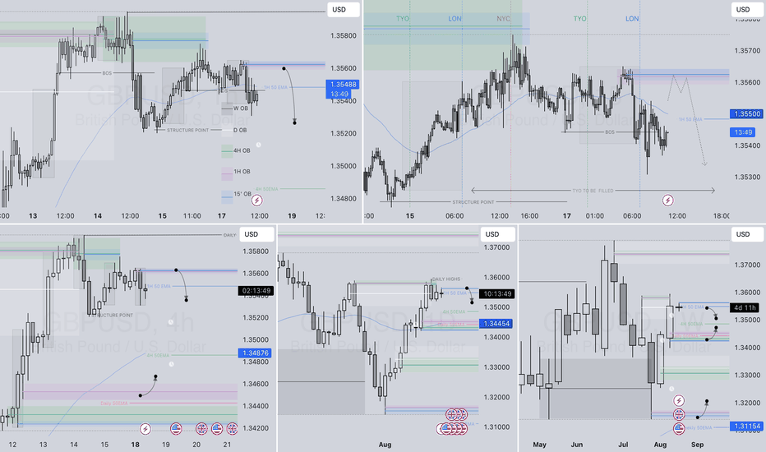Select the blue 15' OB legend swatch
This screenshot has height=452, width=766.
click(227, 197)
